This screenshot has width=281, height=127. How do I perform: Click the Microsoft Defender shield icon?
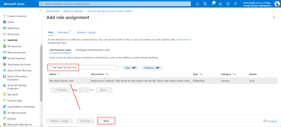[x=5, y=125]
